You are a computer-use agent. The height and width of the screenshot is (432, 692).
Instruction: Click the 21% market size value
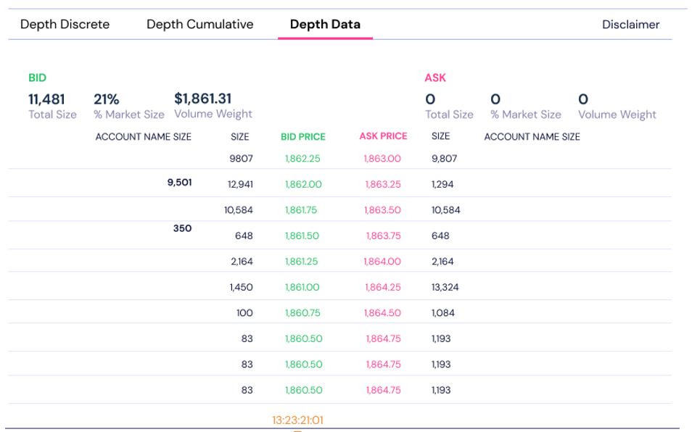coord(107,99)
